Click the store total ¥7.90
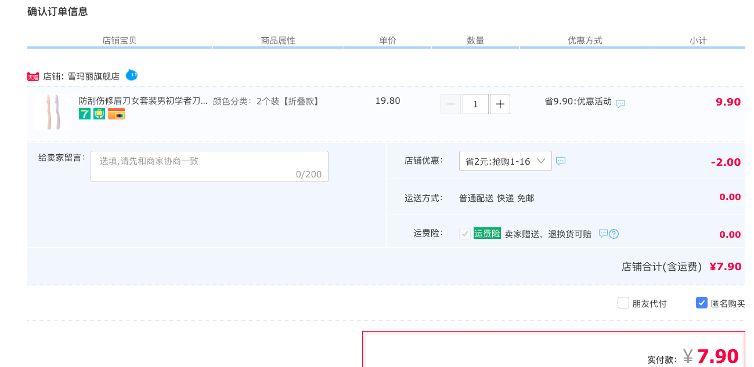754x367 pixels. (x=726, y=267)
